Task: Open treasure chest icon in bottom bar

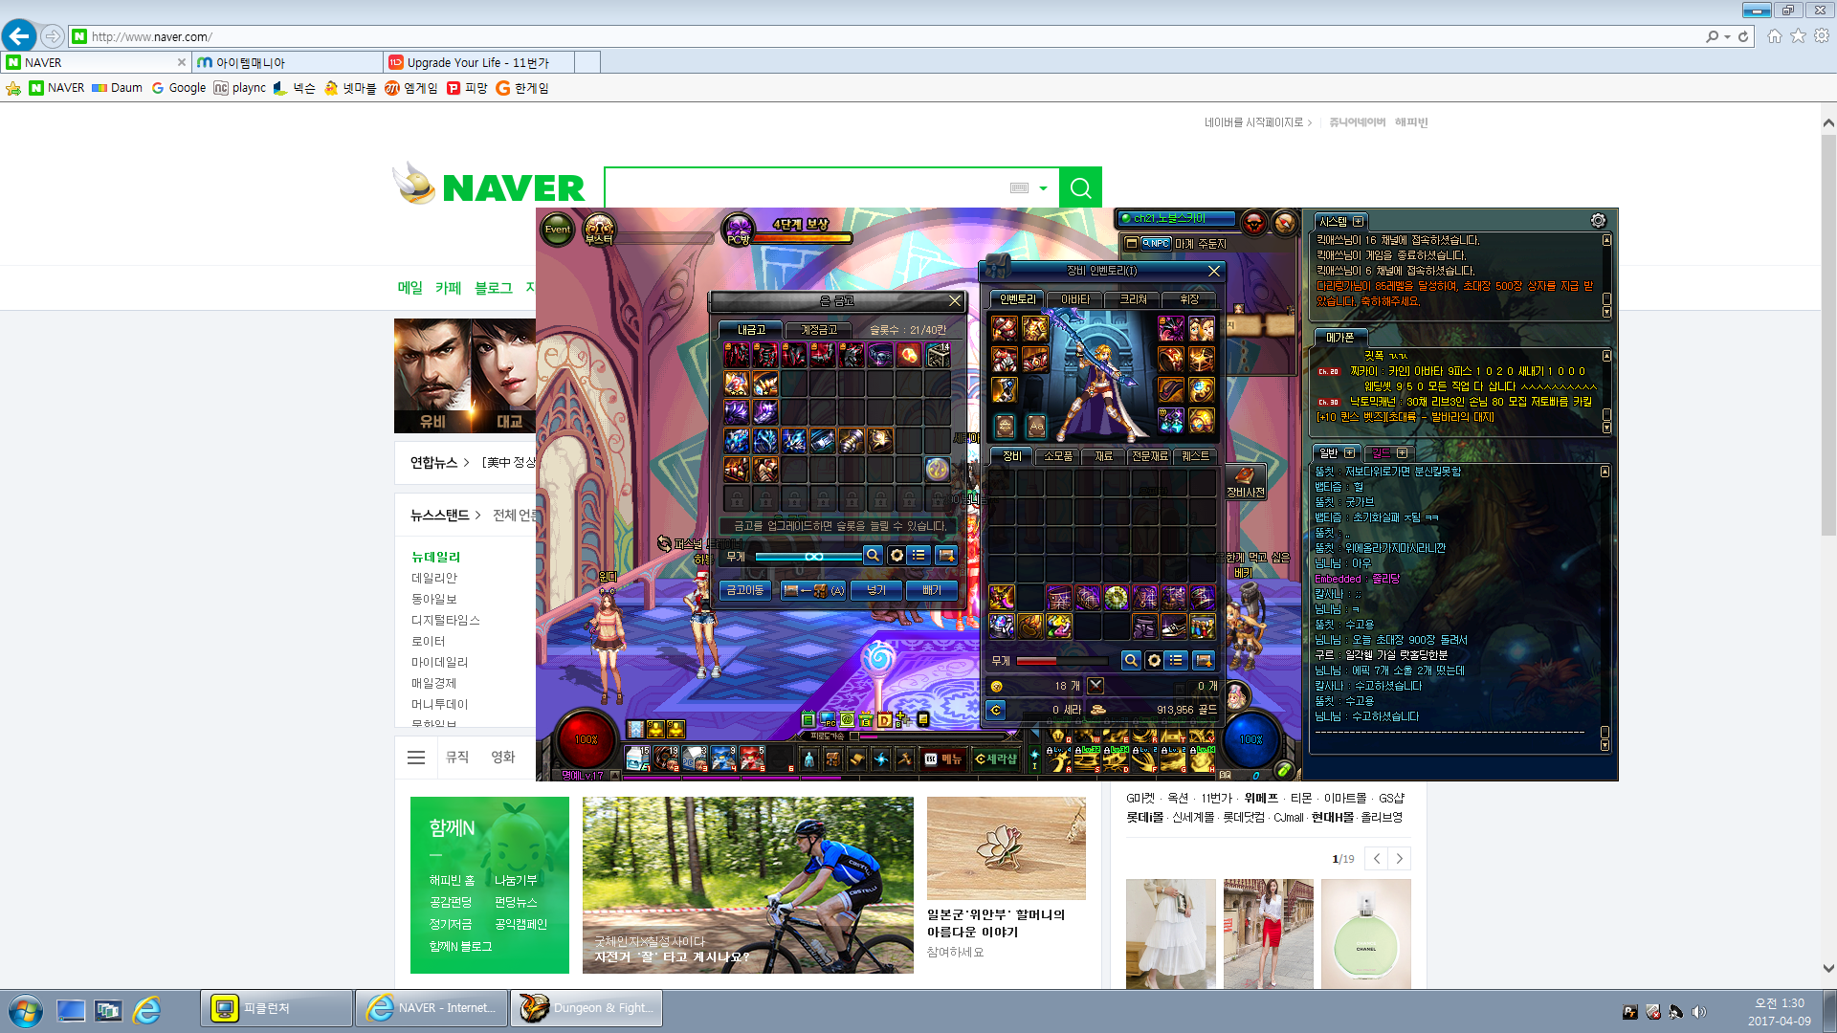Action: [832, 759]
